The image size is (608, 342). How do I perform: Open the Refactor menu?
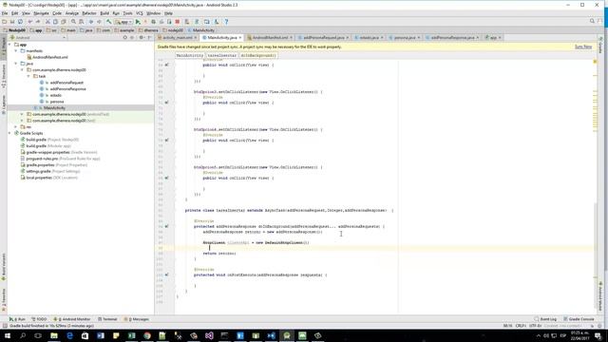click(x=88, y=13)
